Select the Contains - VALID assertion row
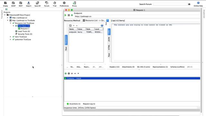Screen dimensions: 206x116 pyautogui.click(x=132, y=78)
